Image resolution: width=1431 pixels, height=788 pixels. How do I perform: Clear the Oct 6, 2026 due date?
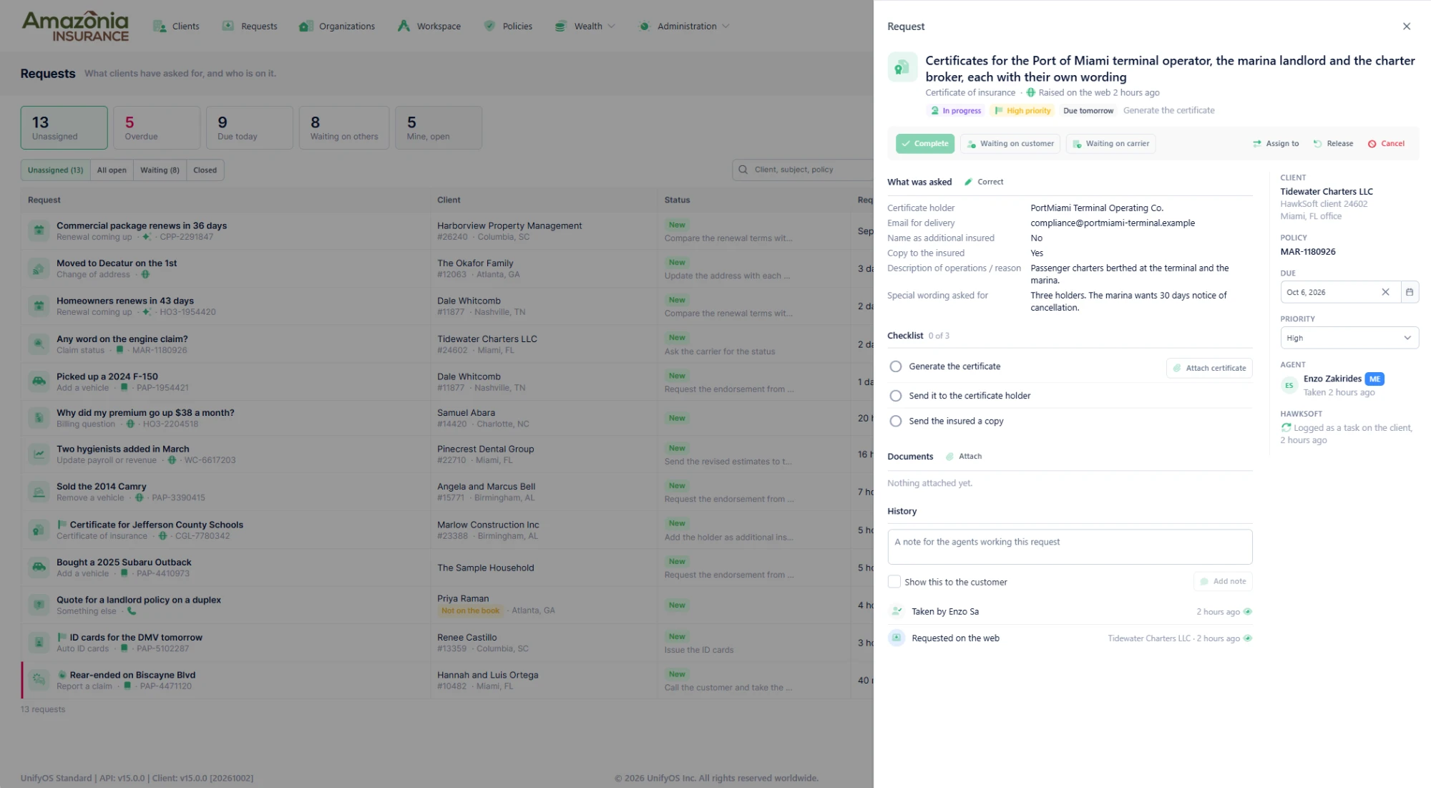(x=1385, y=292)
